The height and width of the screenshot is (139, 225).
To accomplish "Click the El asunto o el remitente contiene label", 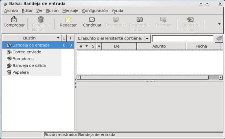I will coord(110,38).
